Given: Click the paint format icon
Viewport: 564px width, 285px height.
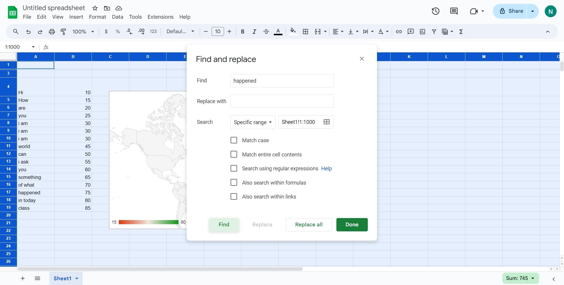Looking at the screenshot, I should tap(63, 32).
